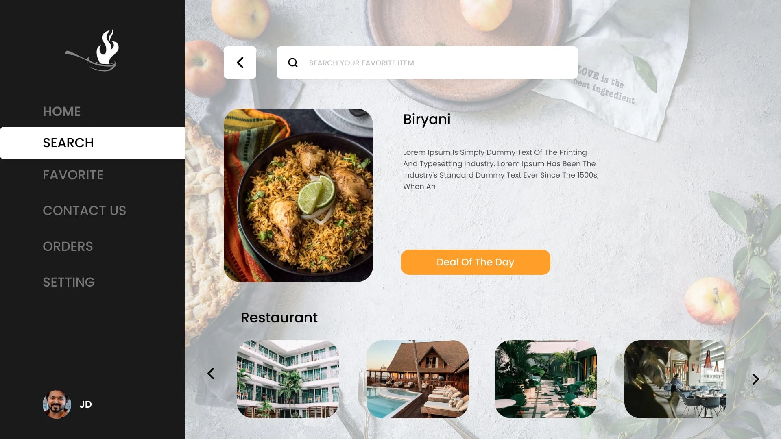Click the Deal Of The Day button
The image size is (781, 439).
[x=476, y=262]
